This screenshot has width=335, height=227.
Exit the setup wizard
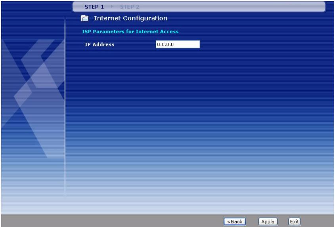tap(294, 221)
